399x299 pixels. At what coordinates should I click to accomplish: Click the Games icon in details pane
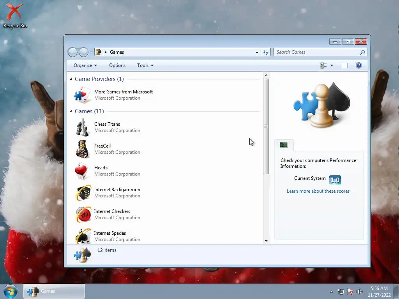pos(82,255)
